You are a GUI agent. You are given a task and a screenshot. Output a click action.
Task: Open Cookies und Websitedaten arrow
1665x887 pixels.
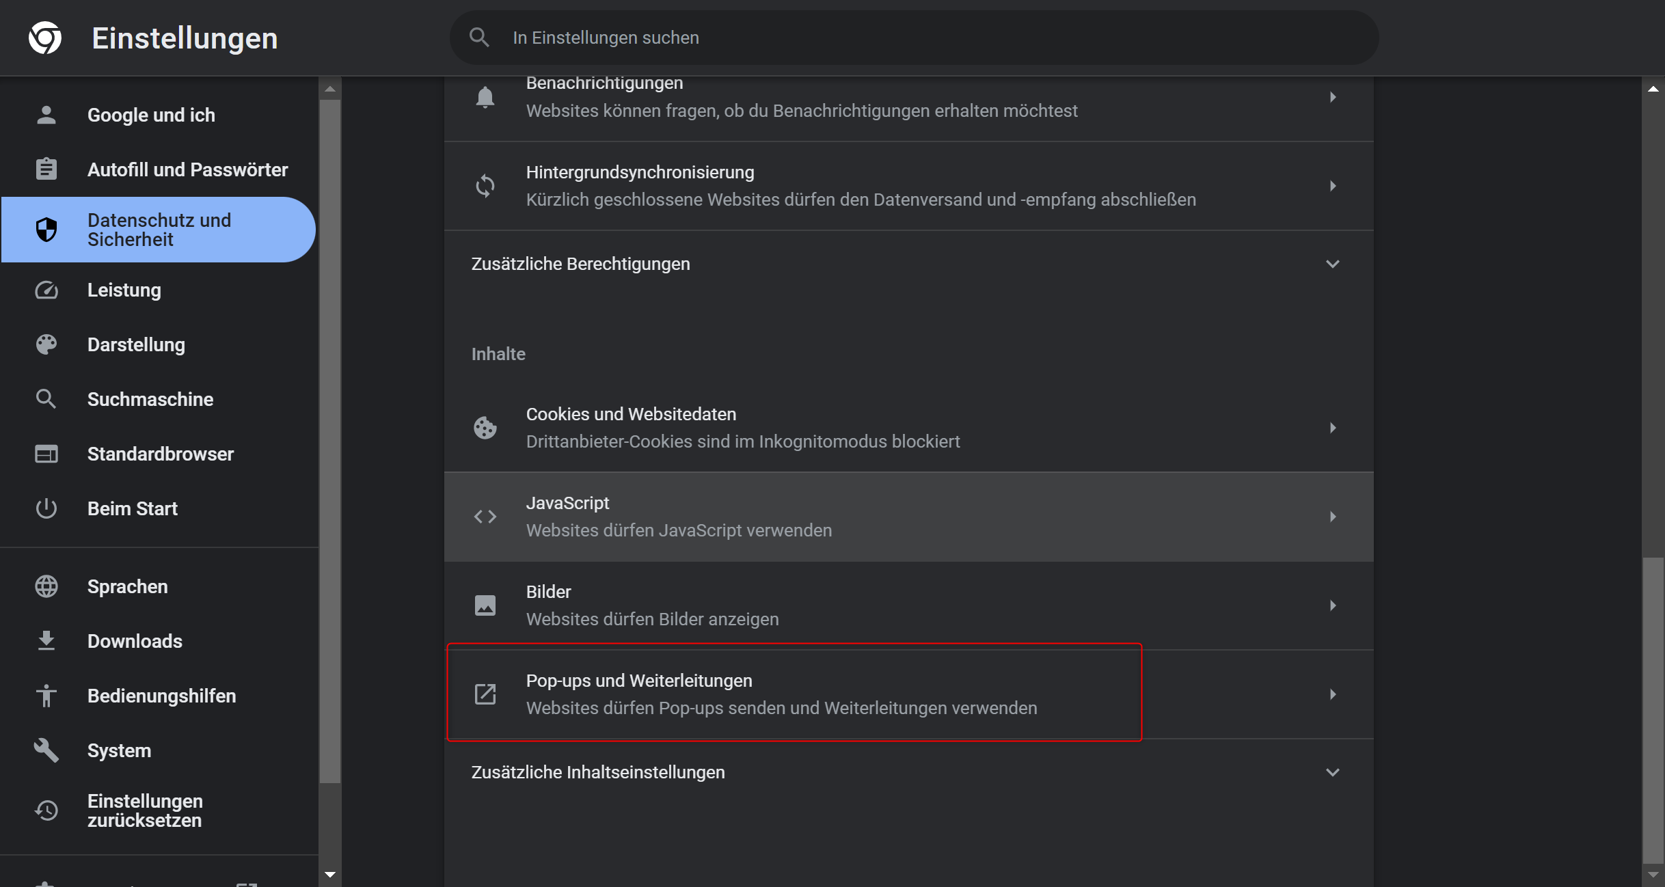pyautogui.click(x=1332, y=428)
